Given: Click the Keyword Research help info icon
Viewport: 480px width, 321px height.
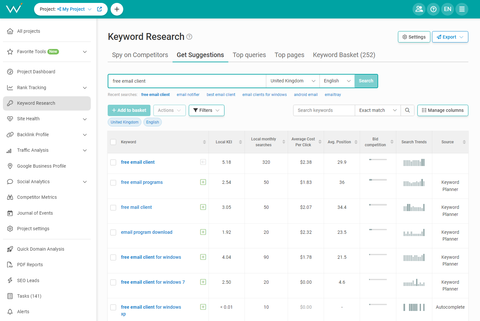Looking at the screenshot, I should click(189, 37).
